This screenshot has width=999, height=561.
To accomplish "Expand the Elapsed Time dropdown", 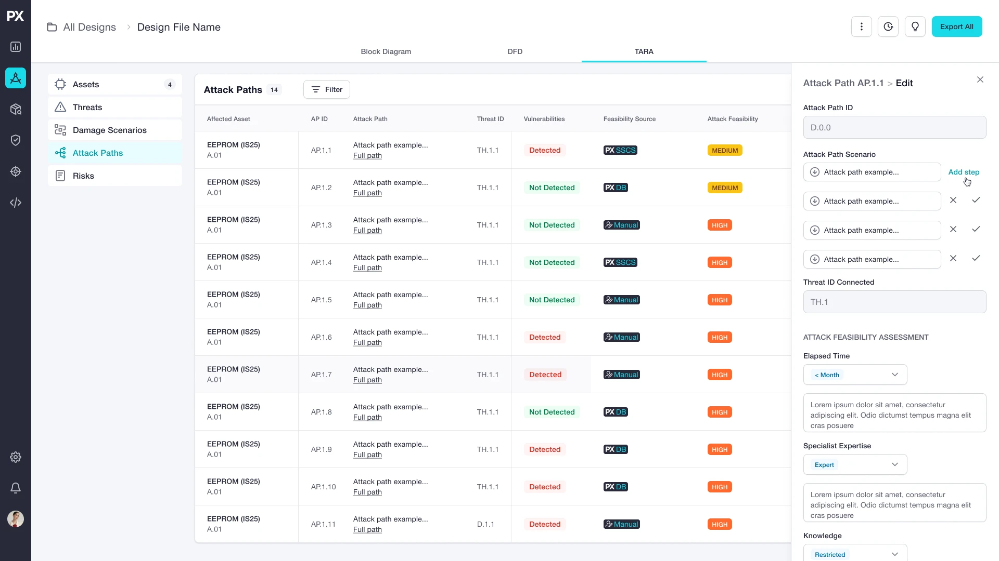I will pyautogui.click(x=855, y=375).
